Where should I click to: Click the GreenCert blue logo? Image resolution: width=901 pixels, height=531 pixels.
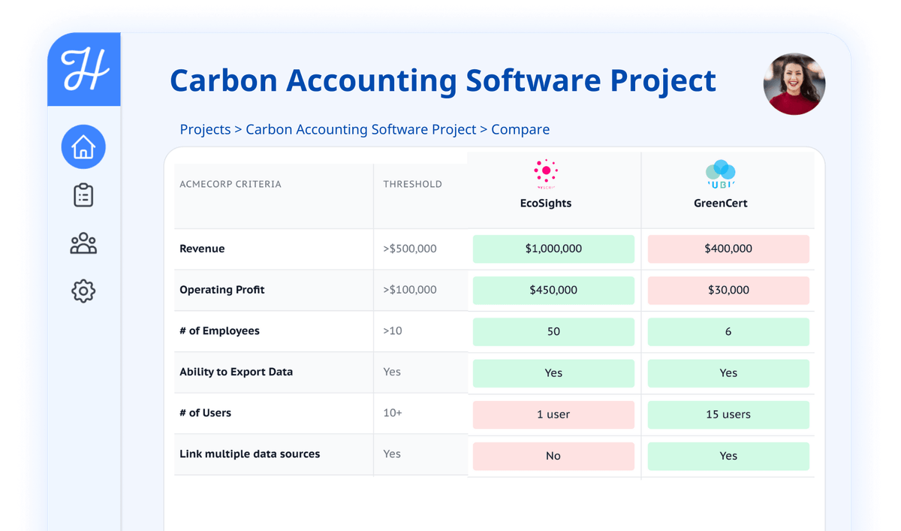720,173
